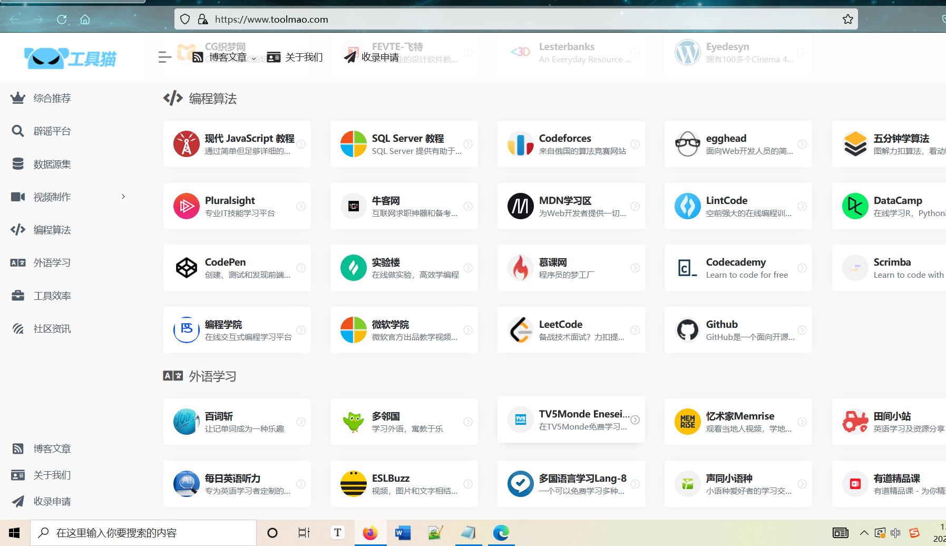
Task: Open 关于我们 in the top navigation
Action: (295, 57)
